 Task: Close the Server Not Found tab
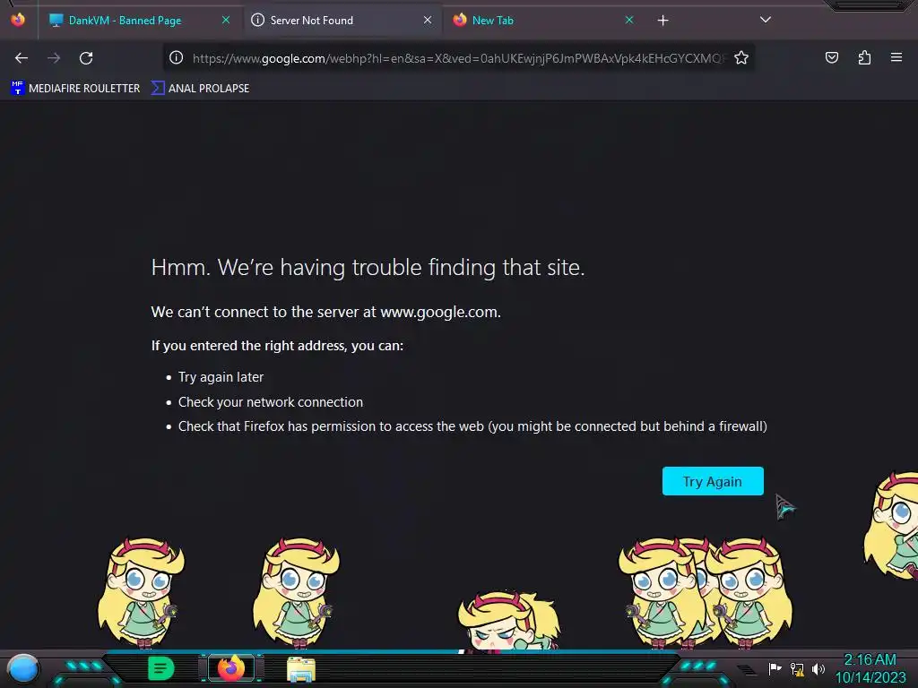[428, 20]
